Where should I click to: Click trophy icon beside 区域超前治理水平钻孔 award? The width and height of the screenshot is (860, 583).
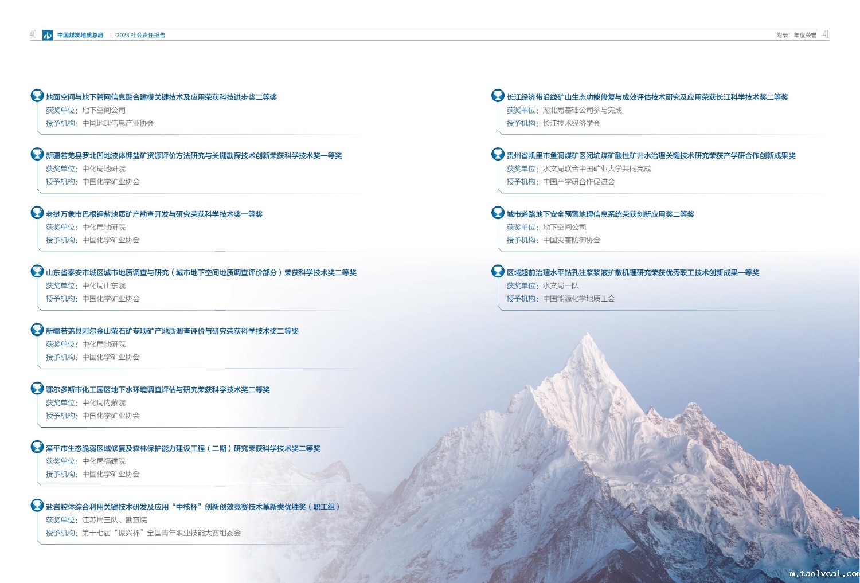coord(498,271)
